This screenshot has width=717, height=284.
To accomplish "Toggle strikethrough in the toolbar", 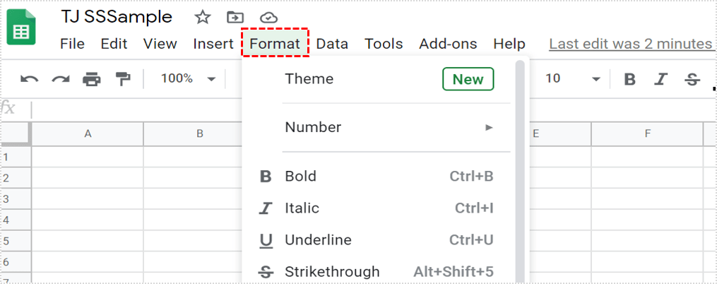I will pyautogui.click(x=692, y=78).
